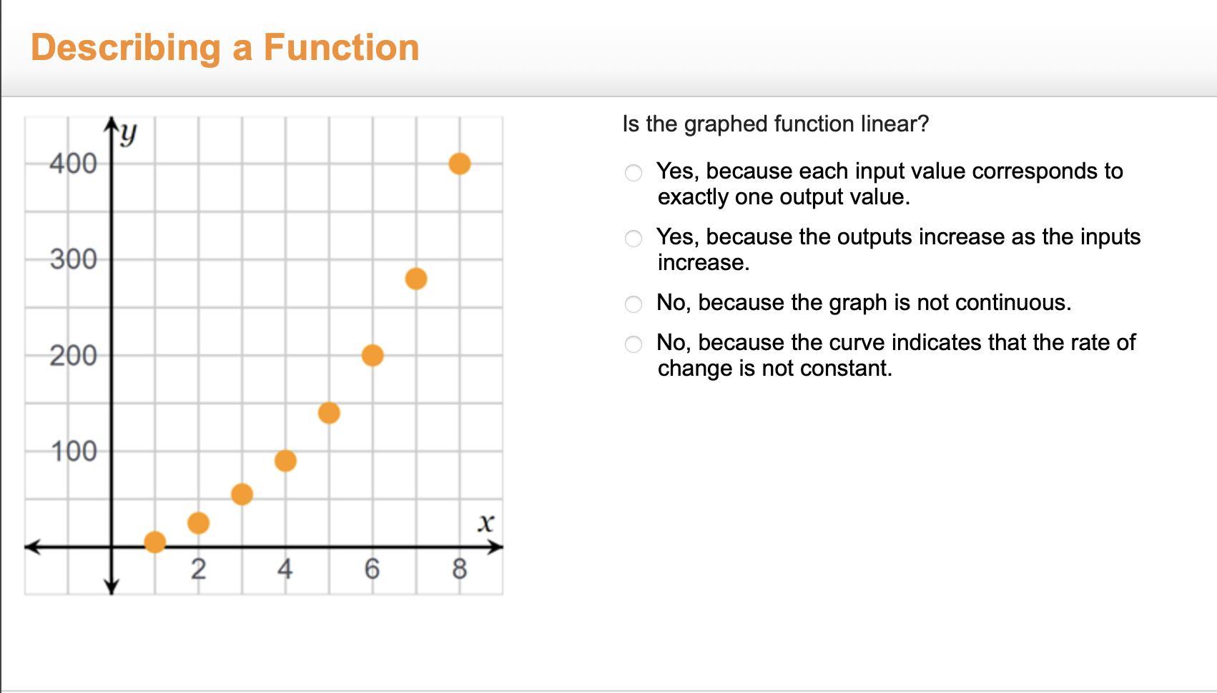This screenshot has height=693, width=1217.
Task: Click the data point at x equals 3
Action: click(x=242, y=494)
